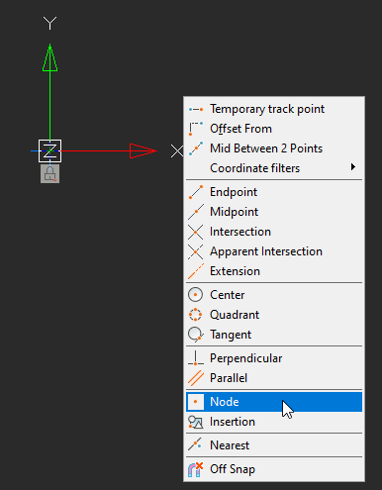Image resolution: width=382 pixels, height=490 pixels.
Task: Click the Tangent snap icon
Action: (196, 335)
